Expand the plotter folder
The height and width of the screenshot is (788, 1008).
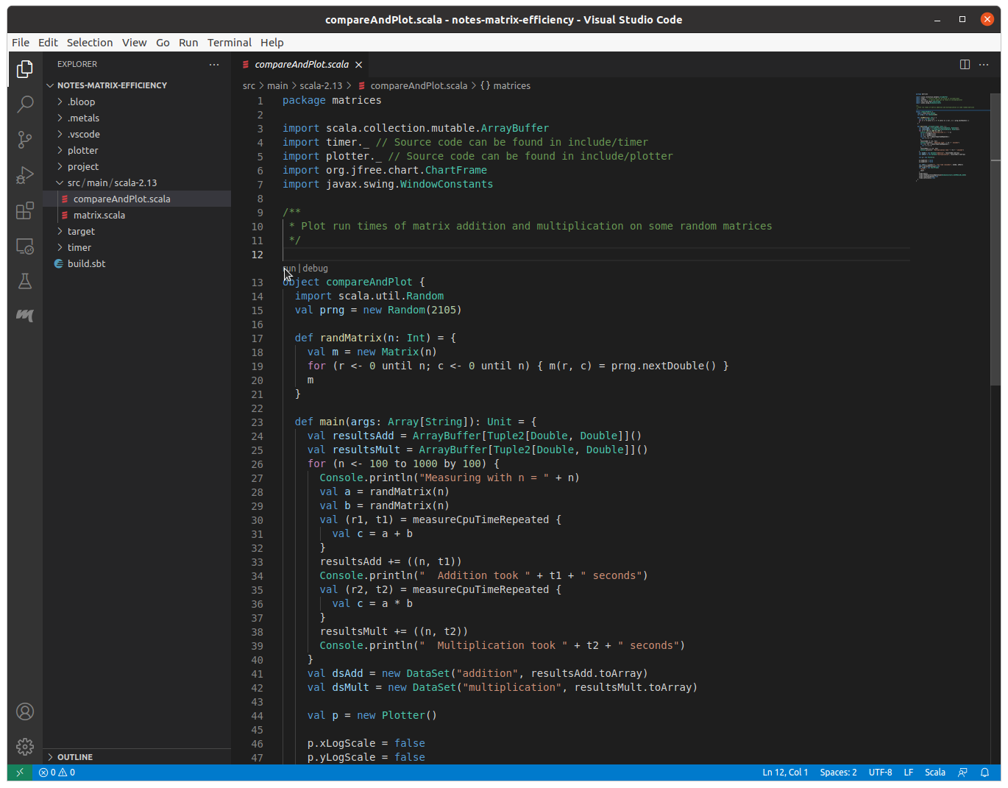point(82,150)
